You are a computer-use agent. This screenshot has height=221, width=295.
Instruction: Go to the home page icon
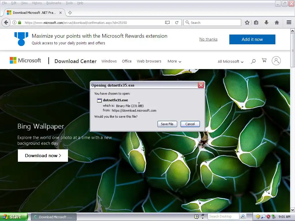point(277,22)
